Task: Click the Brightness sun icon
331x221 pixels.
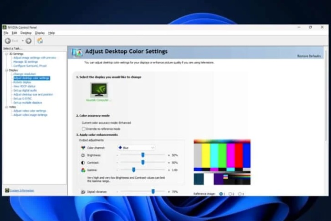Action: coord(83,155)
